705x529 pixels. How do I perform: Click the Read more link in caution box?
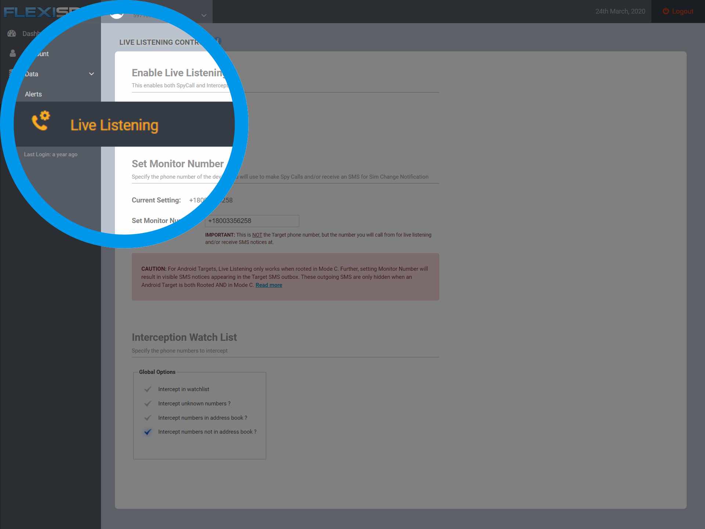click(x=269, y=285)
